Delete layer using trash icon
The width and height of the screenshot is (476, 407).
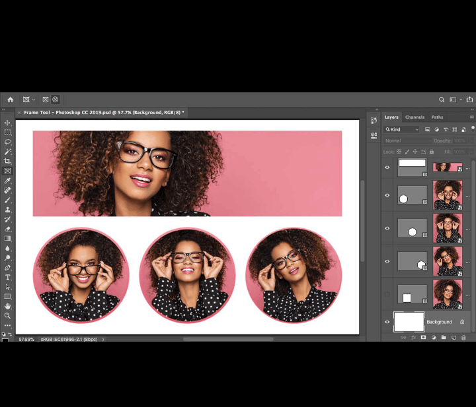pyautogui.click(x=463, y=338)
